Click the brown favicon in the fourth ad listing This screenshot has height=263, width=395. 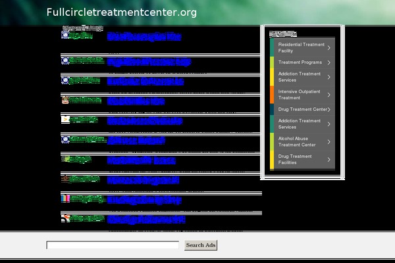pyautogui.click(x=65, y=101)
